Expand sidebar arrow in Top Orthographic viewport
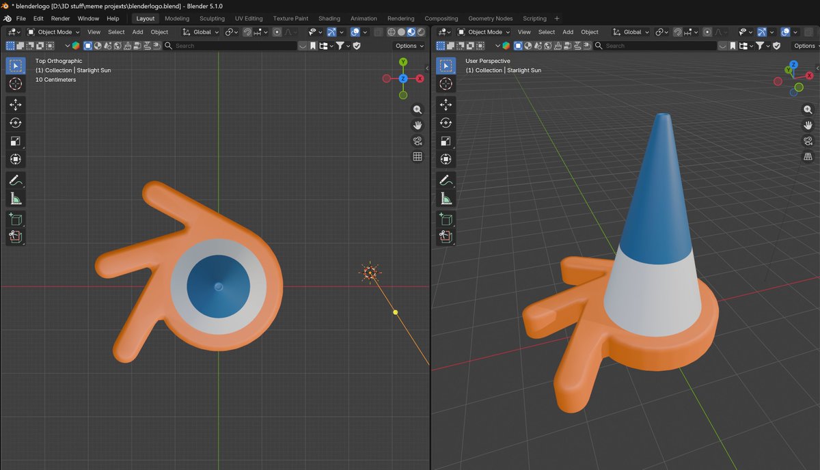Viewport: 820px width, 470px height. click(426, 68)
